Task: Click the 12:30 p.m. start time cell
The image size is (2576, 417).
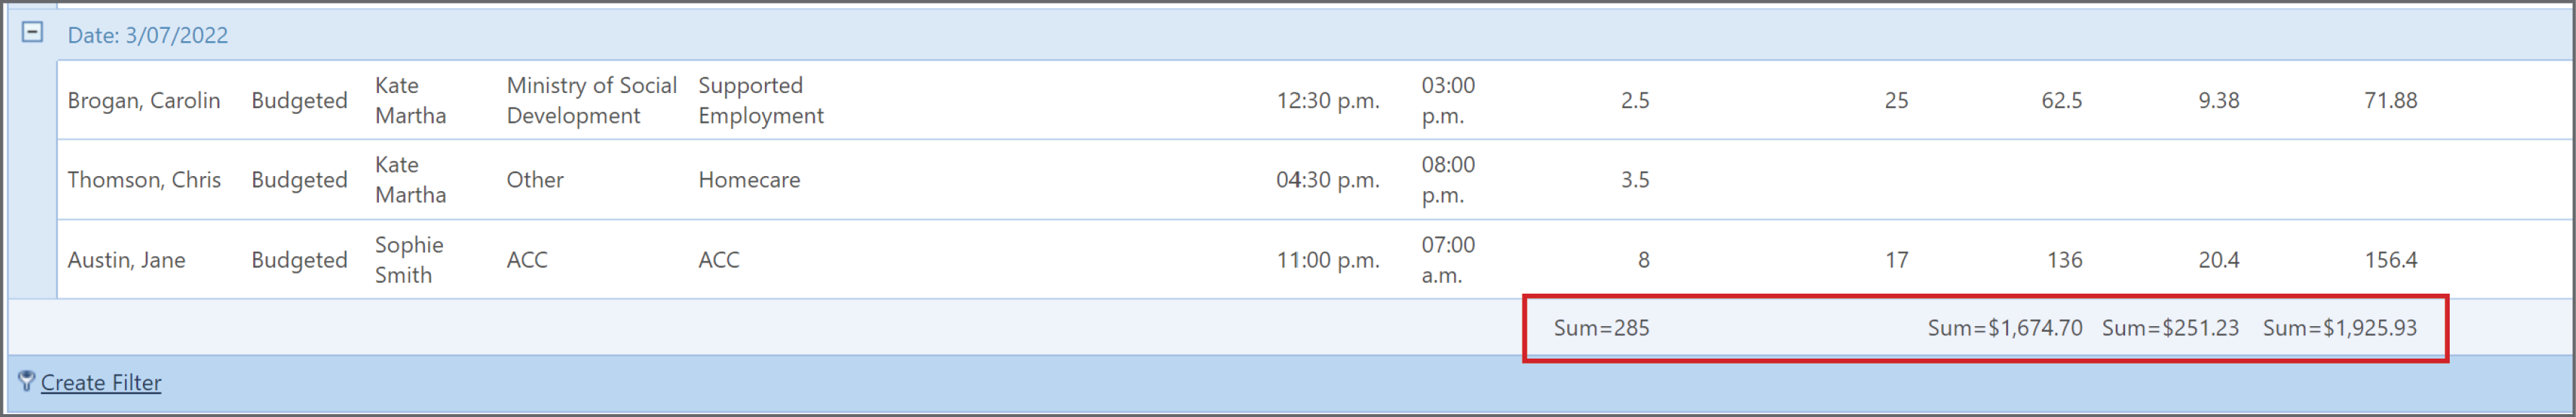Action: (1327, 100)
